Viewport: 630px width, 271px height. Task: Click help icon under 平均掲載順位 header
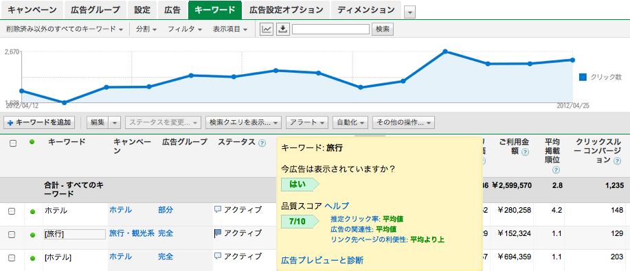click(556, 170)
